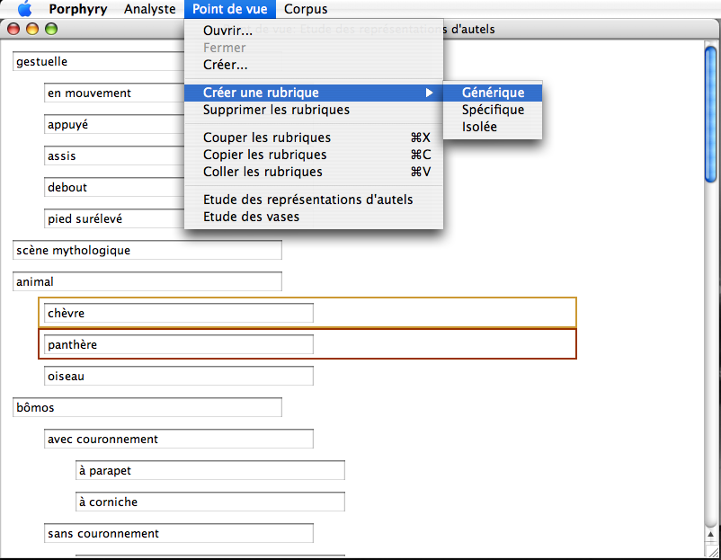Screen dimensions: 721x560
Task: Select Copier les rubriques
Action: point(264,155)
